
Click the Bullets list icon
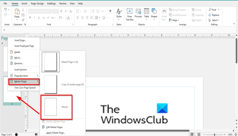point(79,11)
